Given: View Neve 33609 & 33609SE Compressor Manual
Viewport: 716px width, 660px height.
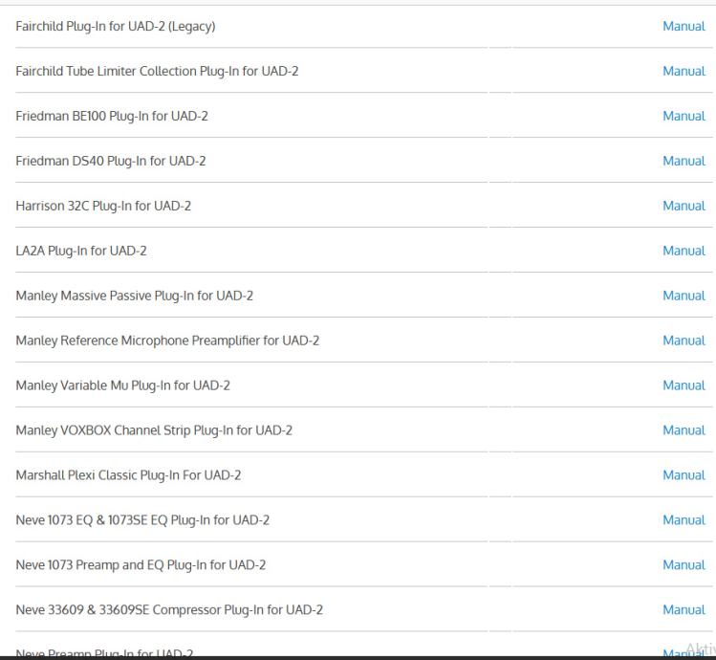Looking at the screenshot, I should (x=683, y=610).
